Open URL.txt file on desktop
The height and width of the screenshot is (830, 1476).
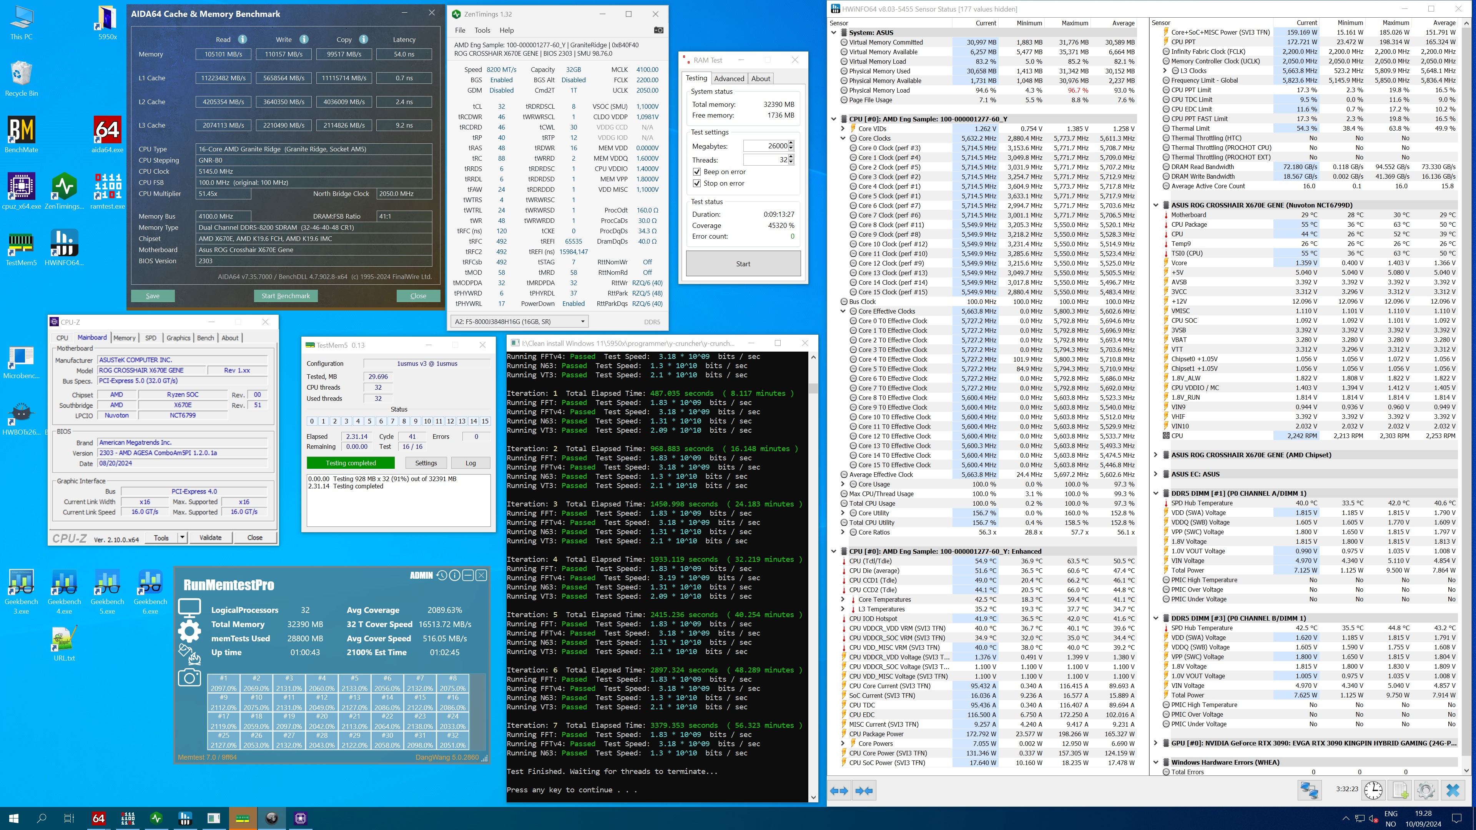pos(64,644)
